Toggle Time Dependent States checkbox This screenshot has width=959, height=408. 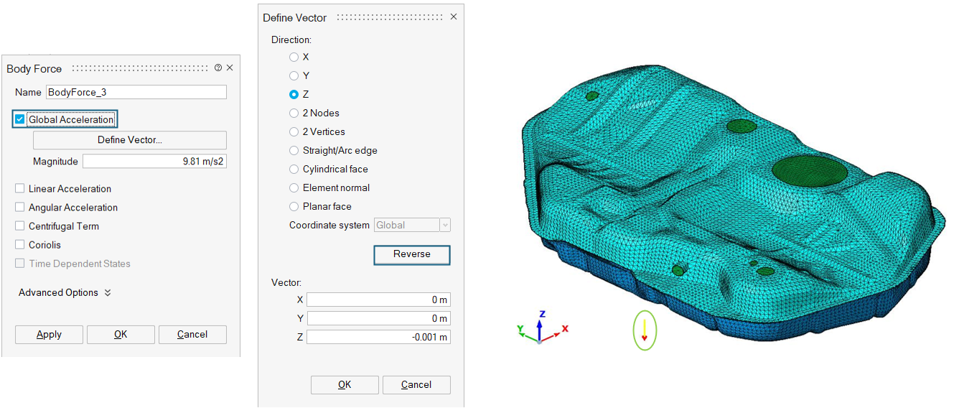tap(20, 264)
